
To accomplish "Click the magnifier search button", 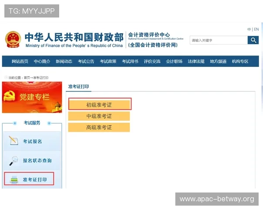I will (x=253, y=40).
